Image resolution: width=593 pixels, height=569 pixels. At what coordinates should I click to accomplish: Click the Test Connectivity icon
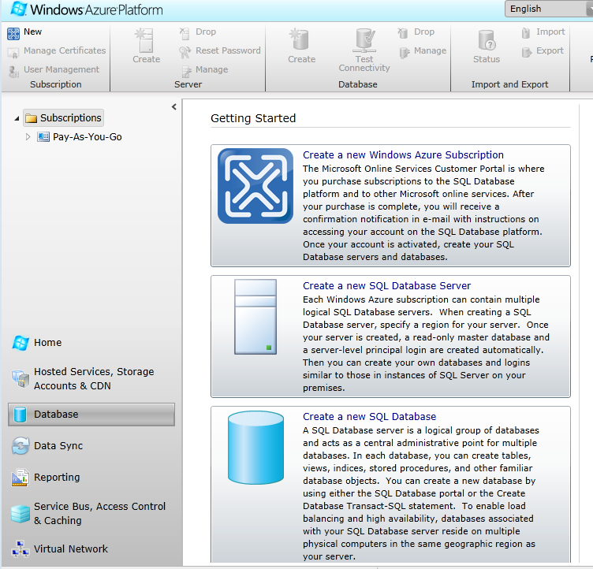[x=364, y=40]
